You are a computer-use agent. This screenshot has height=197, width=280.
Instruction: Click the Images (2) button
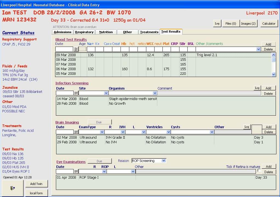tap(248, 24)
